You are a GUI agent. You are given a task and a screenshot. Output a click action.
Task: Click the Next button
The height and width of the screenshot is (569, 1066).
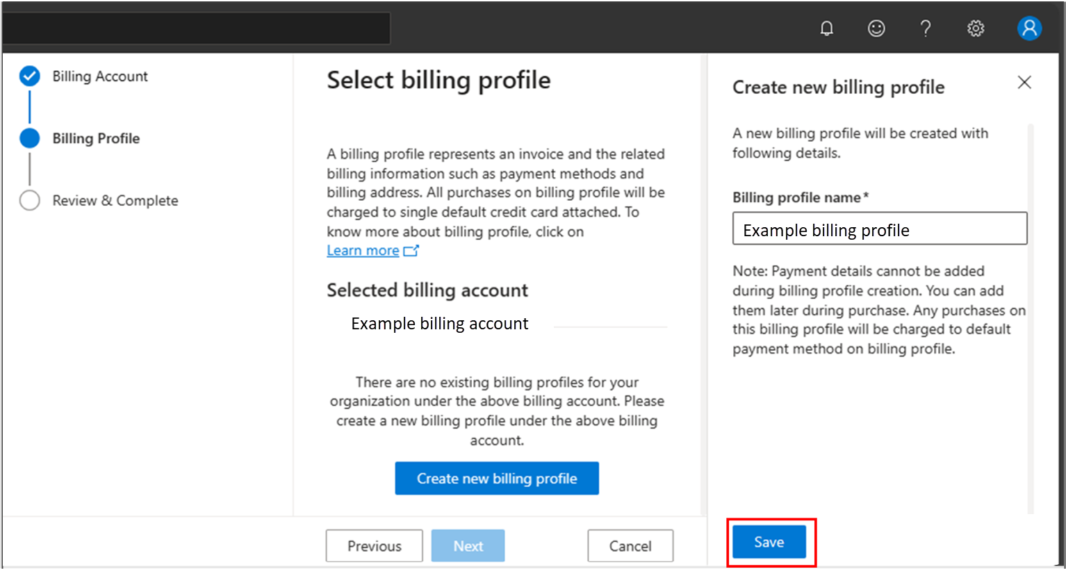(468, 546)
